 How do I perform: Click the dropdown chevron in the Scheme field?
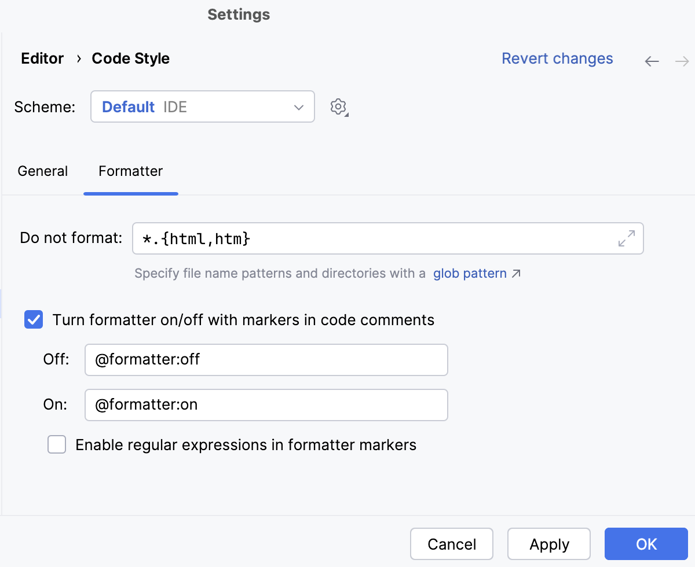298,106
